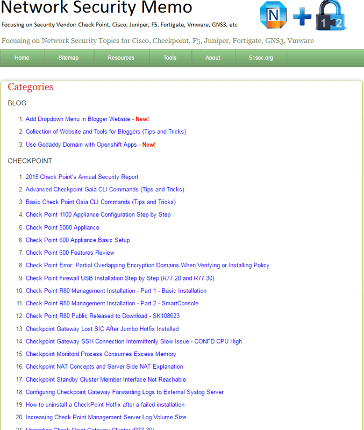This screenshot has height=430, width=364.
Task: Open the Network Security Memo site title
Action: click(97, 7)
